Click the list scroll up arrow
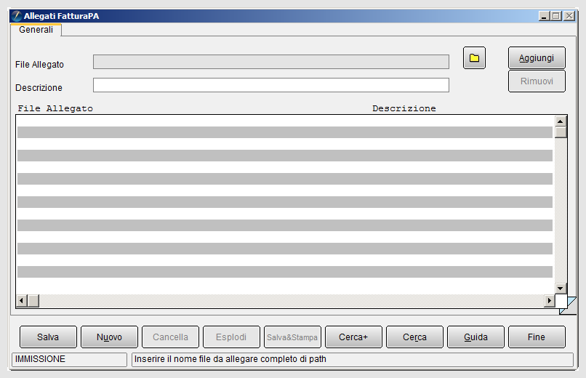This screenshot has height=378, width=586. (x=561, y=121)
